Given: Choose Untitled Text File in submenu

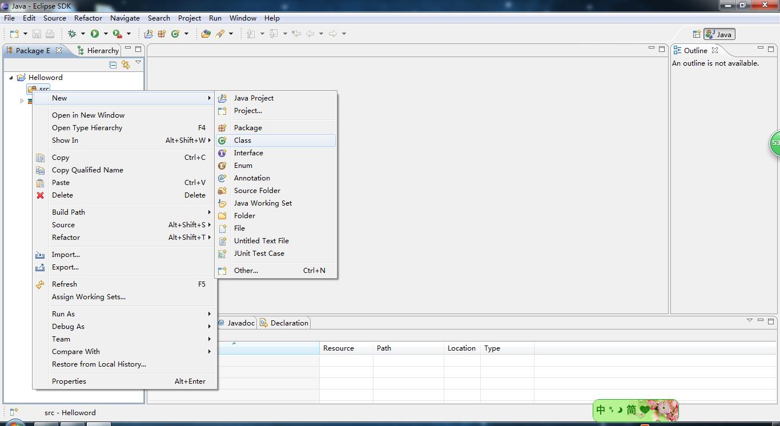Looking at the screenshot, I should point(276,240).
